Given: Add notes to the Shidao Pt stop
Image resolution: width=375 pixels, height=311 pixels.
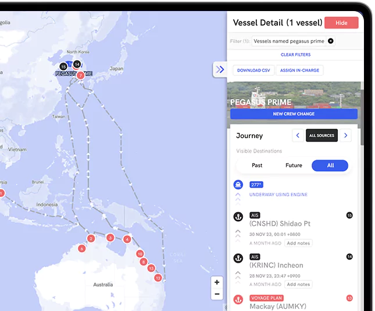Looking at the screenshot, I should coord(298,243).
